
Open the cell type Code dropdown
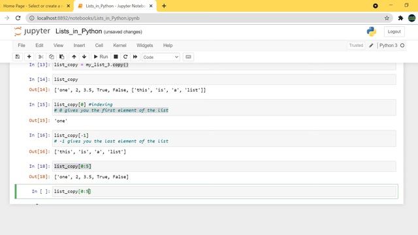pyautogui.click(x=161, y=57)
